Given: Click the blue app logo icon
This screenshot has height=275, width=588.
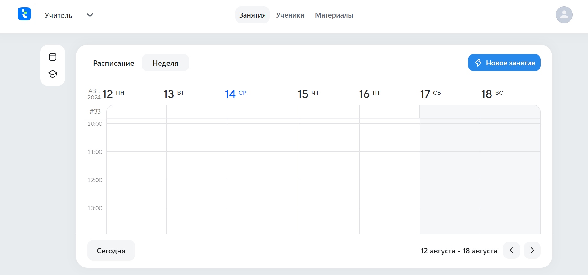Looking at the screenshot, I should (24, 14).
